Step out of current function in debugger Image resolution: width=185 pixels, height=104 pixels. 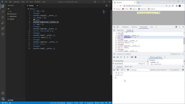(124, 57)
